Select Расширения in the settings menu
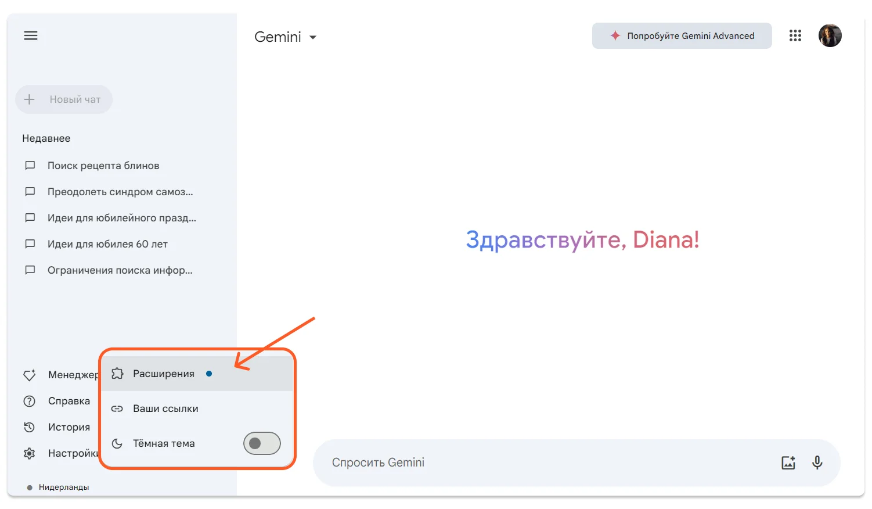Viewport: 872px width, 509px height. pos(164,374)
